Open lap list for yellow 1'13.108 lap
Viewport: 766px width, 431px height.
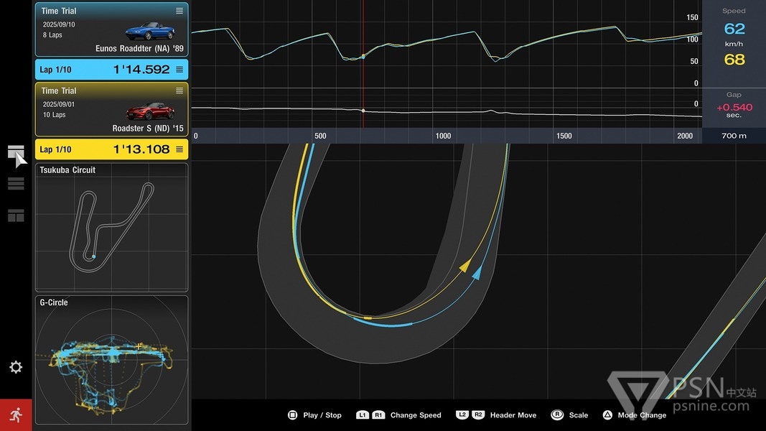pyautogui.click(x=179, y=149)
